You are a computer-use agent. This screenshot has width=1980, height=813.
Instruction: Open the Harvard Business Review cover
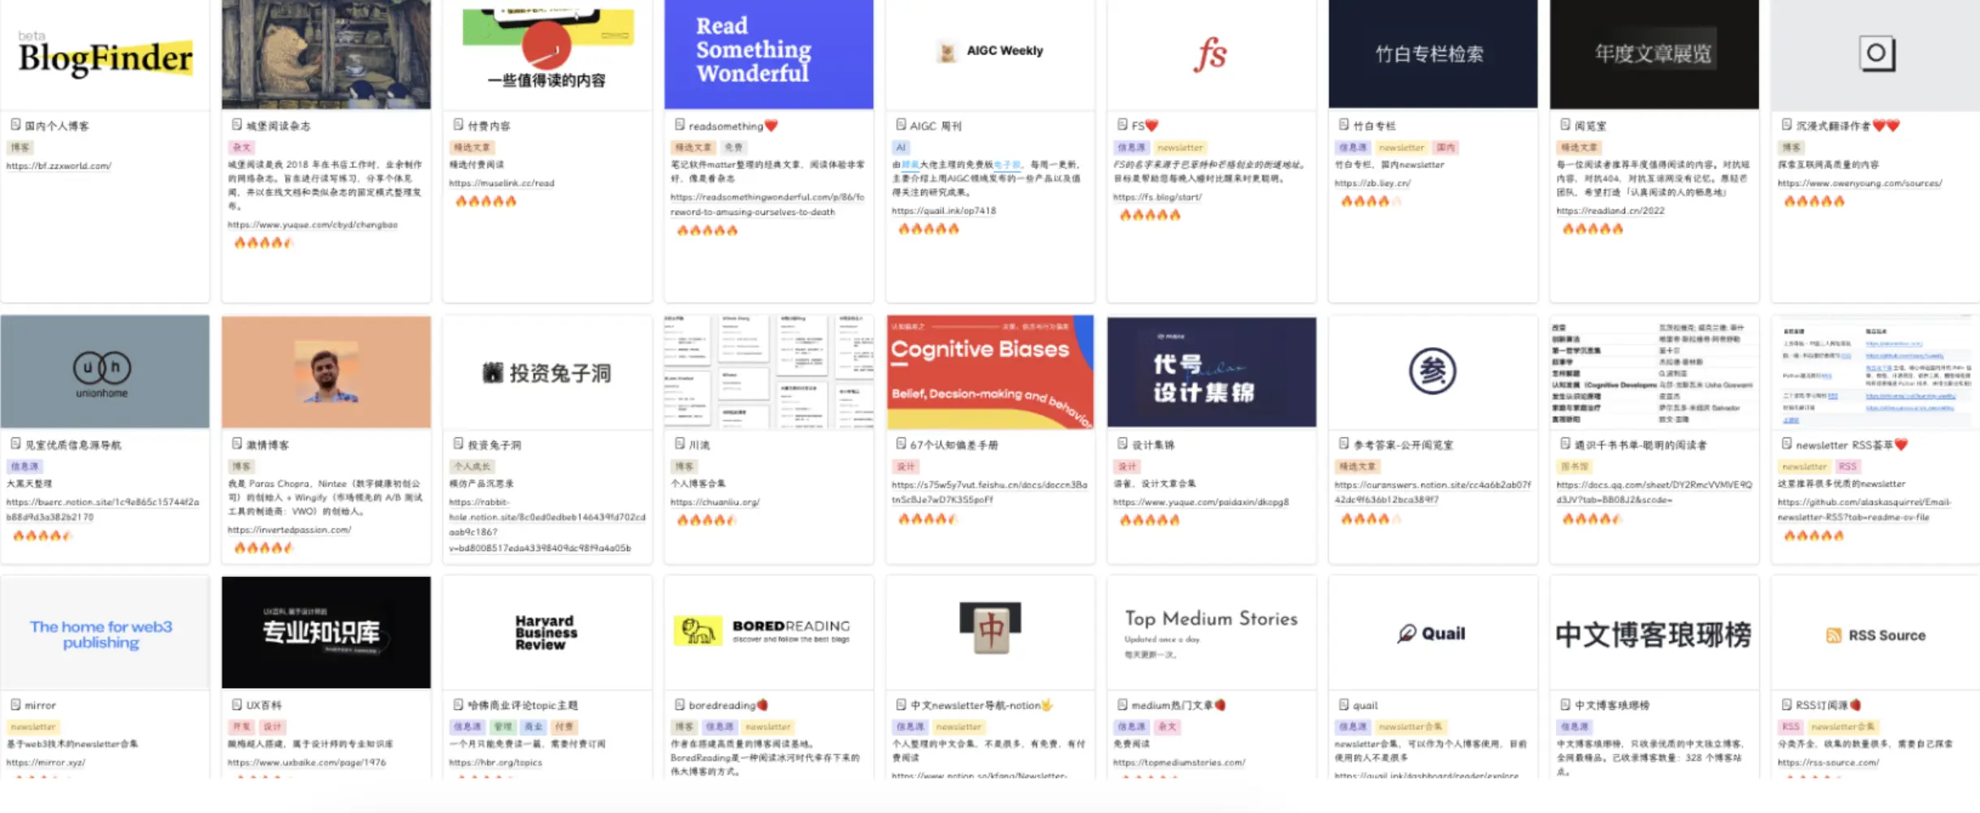point(547,632)
